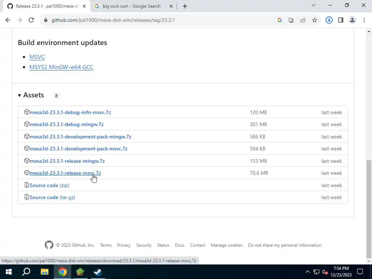Click scrollbar up arrow
Screen dimensions: 372x279
369,31
